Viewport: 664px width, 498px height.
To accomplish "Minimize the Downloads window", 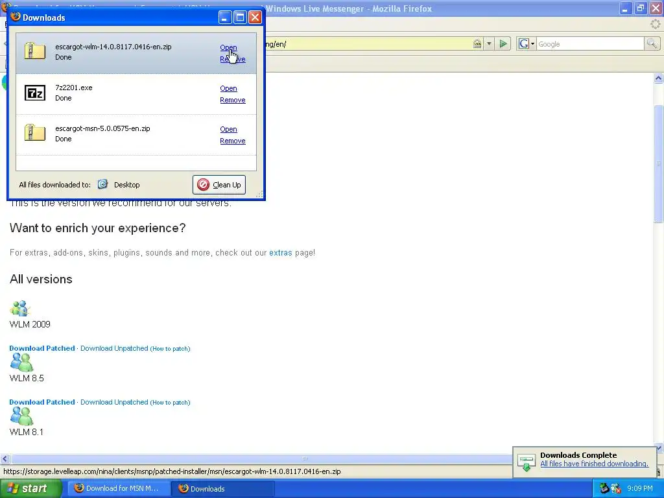I will (225, 18).
